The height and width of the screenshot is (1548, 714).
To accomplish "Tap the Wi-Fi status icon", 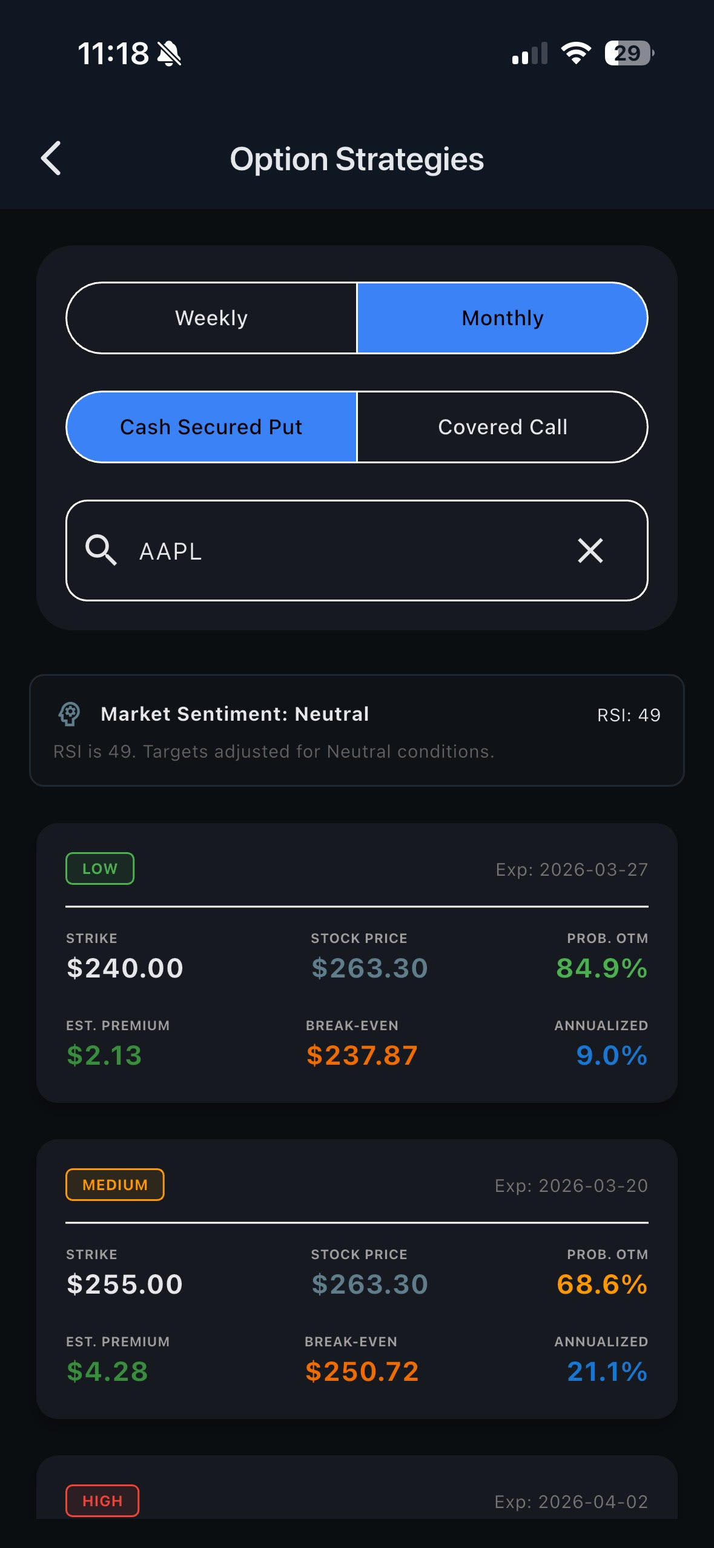I will pos(576,53).
